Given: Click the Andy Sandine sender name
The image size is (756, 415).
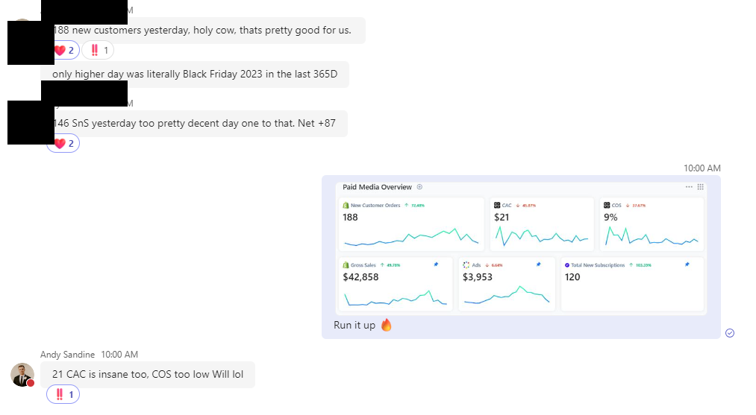Looking at the screenshot, I should pos(67,355).
